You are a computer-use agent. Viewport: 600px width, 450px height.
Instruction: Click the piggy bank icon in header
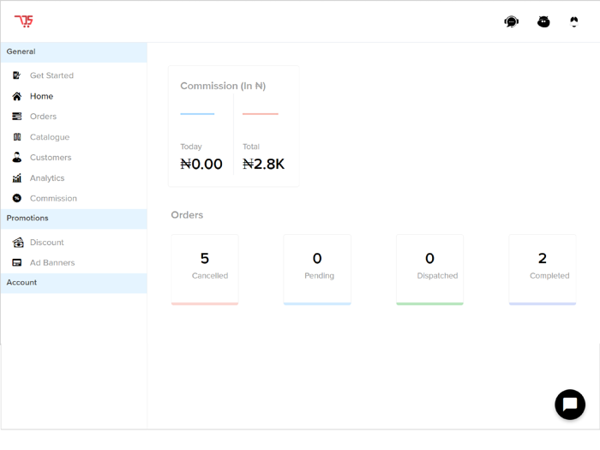click(x=543, y=21)
